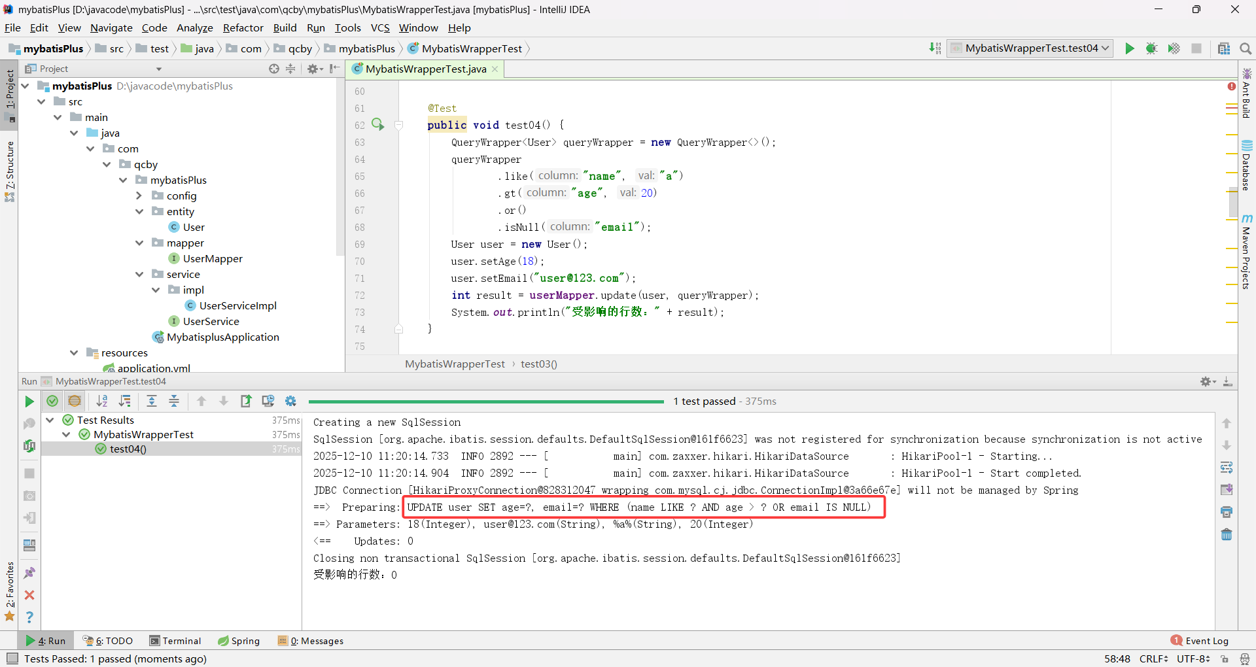Collapse the mybatisPlus root project node
This screenshot has height=667, width=1256.
pos(25,86)
